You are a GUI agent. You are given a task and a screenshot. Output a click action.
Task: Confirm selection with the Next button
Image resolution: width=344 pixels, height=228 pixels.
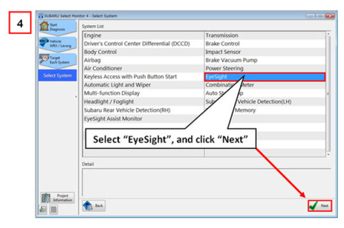click(x=320, y=206)
